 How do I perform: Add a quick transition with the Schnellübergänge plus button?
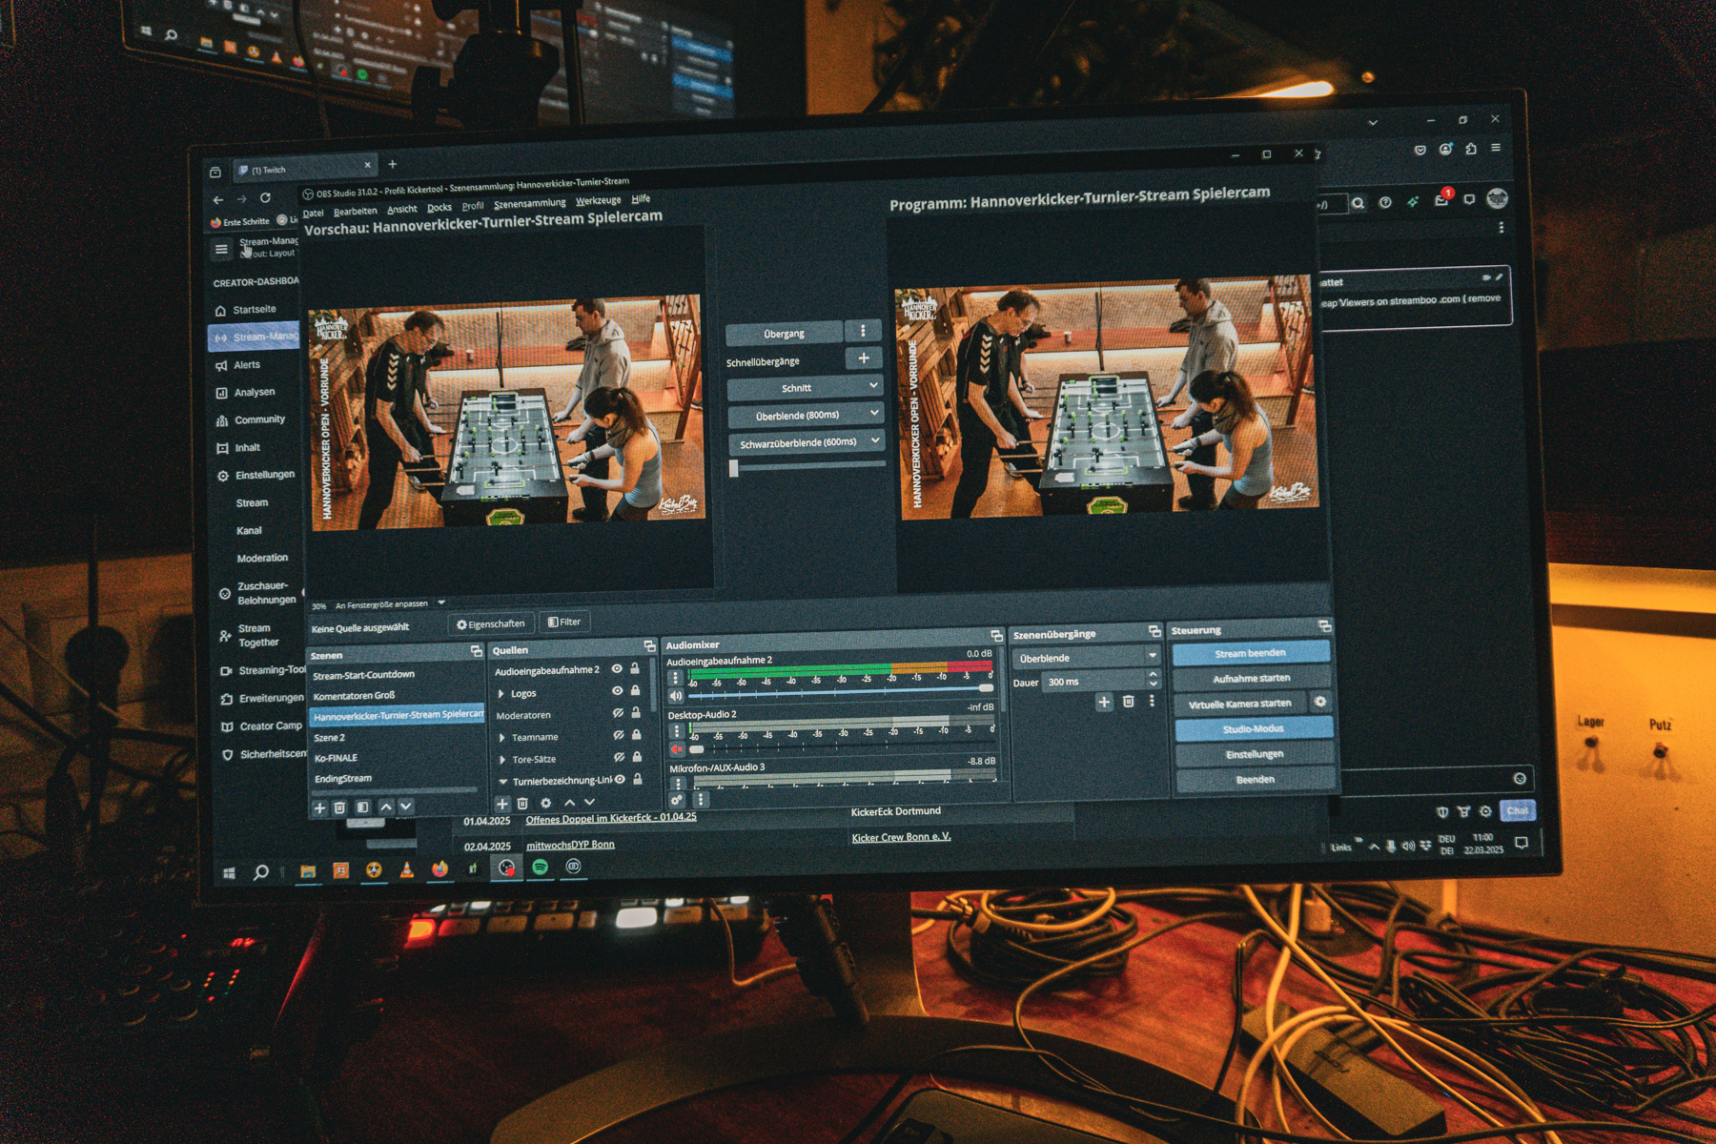(x=864, y=358)
